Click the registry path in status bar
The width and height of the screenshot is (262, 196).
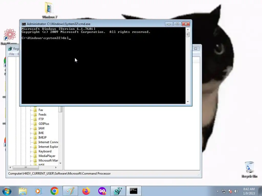[x=59, y=174]
